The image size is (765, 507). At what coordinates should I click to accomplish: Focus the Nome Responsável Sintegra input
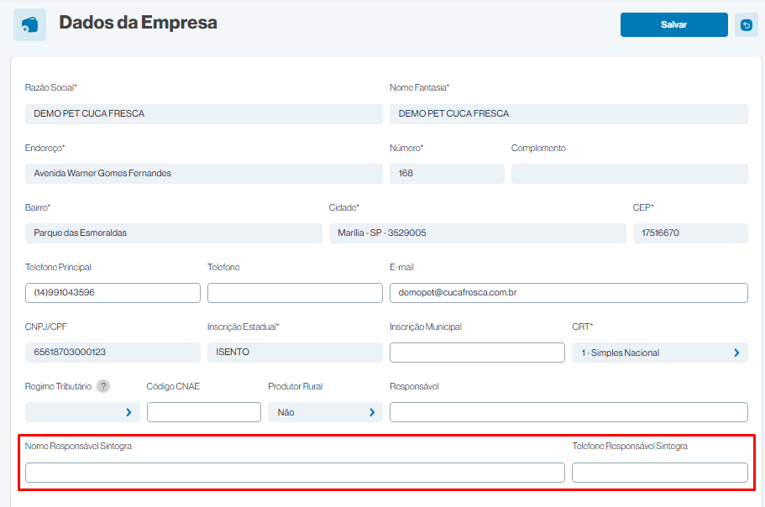295,473
